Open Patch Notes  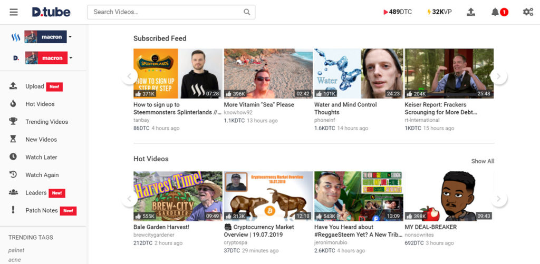(x=42, y=210)
